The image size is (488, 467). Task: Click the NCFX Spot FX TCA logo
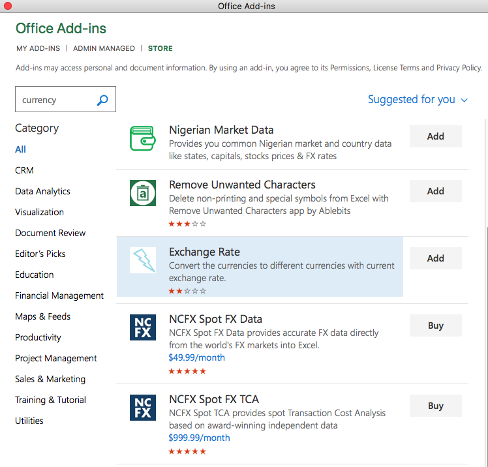tap(143, 408)
